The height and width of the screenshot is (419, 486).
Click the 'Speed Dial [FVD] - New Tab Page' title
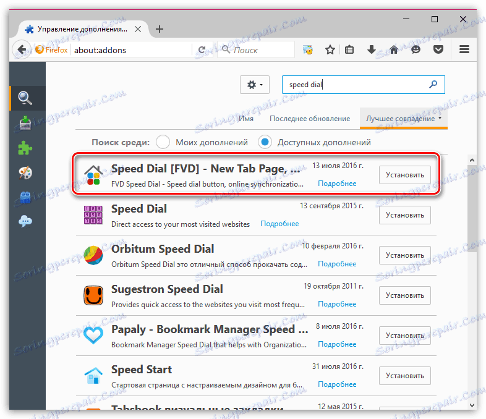pos(205,169)
